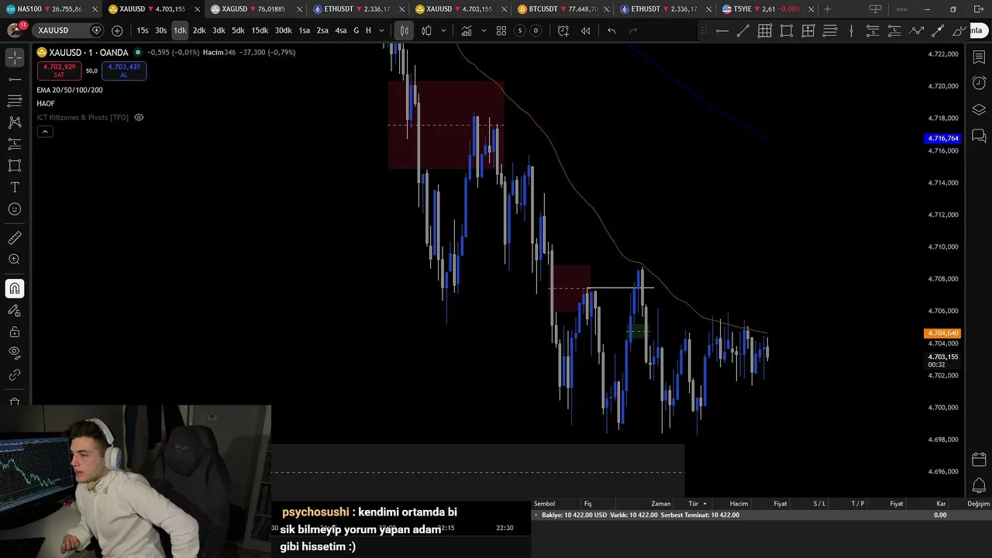Click the compare/add symbol plus icon
Screen dimensions: 992x558
[117, 30]
